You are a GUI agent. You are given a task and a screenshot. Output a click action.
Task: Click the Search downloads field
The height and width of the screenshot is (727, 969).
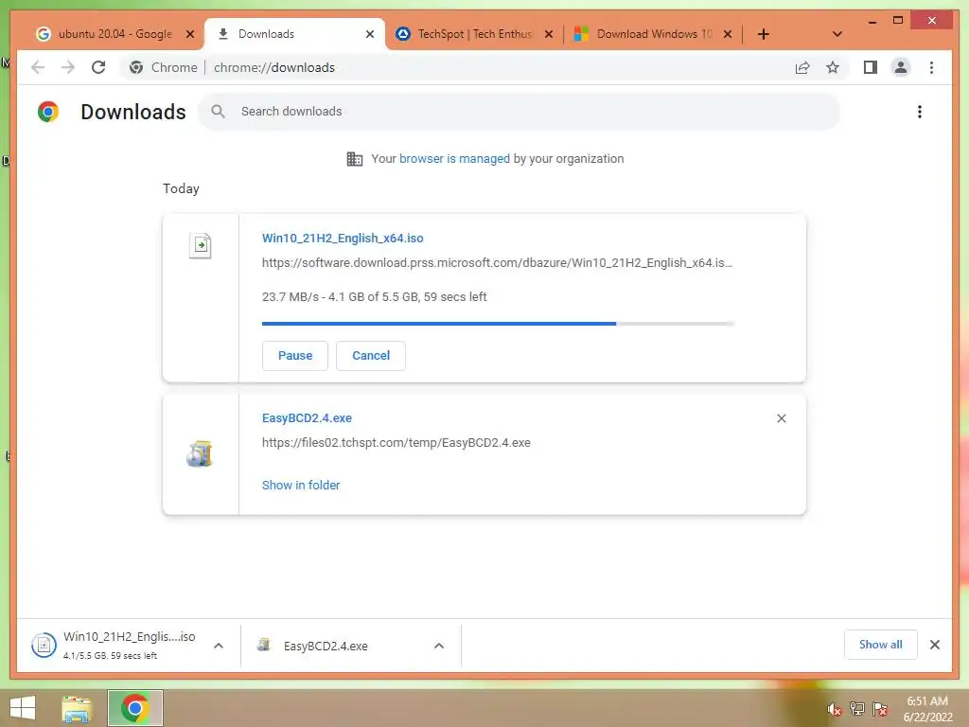tap(520, 112)
